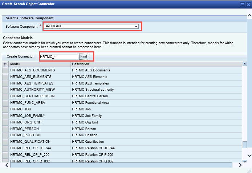Open the Software Component dropdown

[136, 26]
